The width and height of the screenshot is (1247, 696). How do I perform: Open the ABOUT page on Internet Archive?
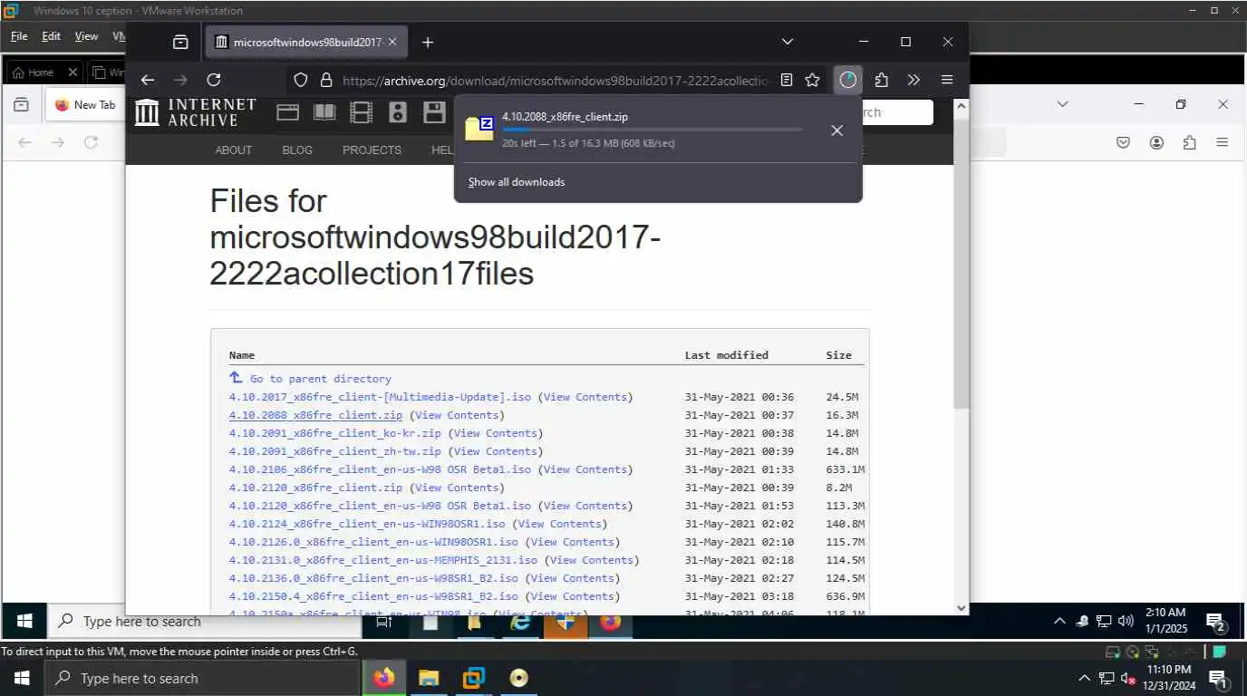234,150
